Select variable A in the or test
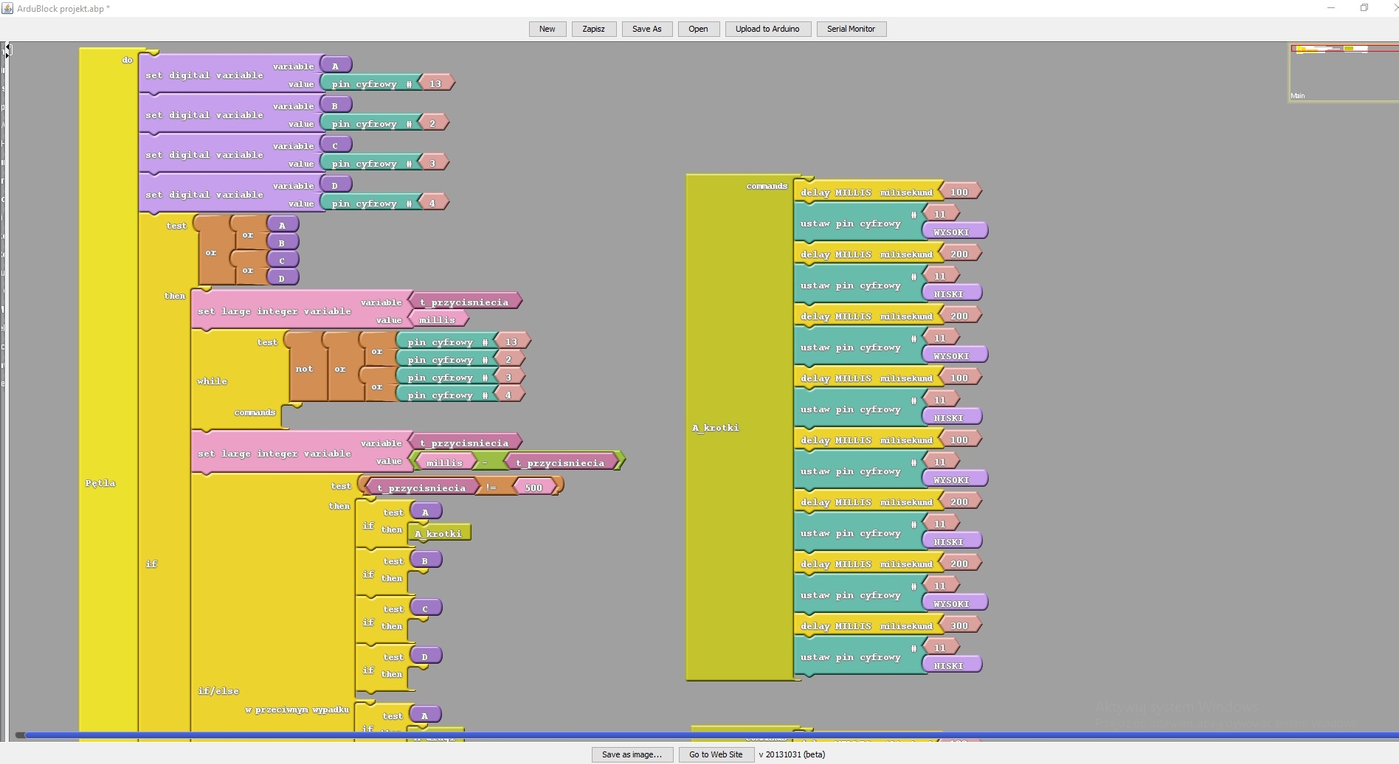 (283, 225)
